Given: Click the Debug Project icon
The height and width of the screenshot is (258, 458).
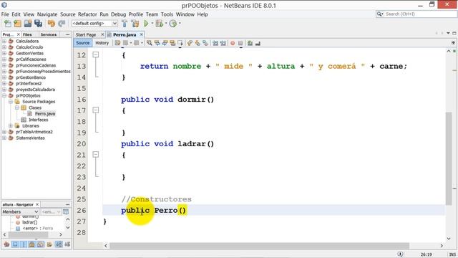Looking at the screenshot, I should click(x=159, y=24).
